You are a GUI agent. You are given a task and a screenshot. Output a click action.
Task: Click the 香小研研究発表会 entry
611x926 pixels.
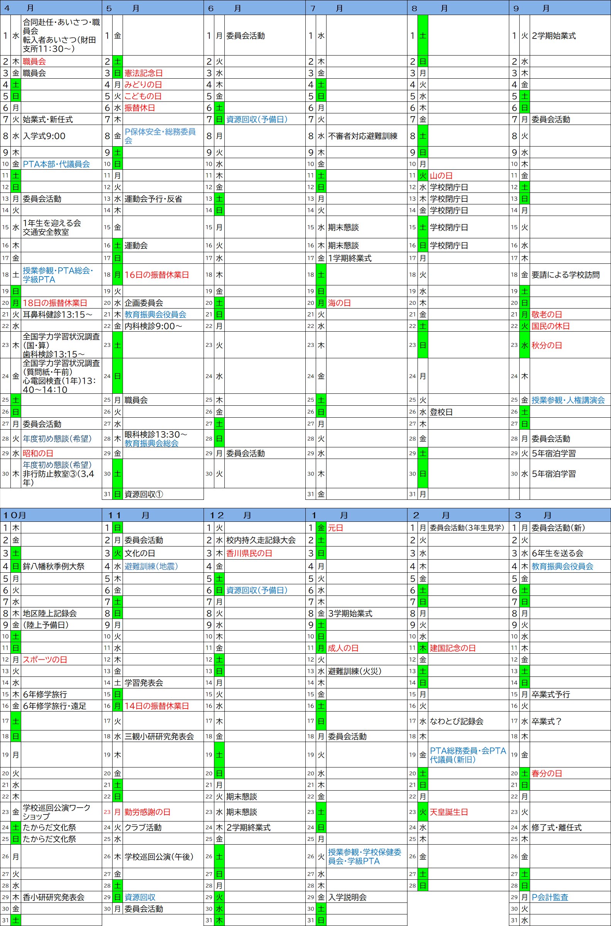54,897
